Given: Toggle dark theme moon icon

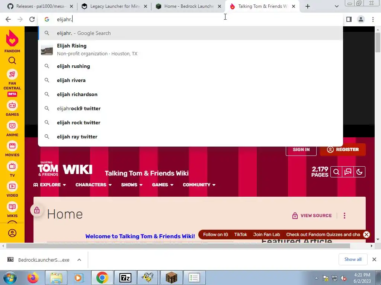Looking at the screenshot, I should pos(359,172).
